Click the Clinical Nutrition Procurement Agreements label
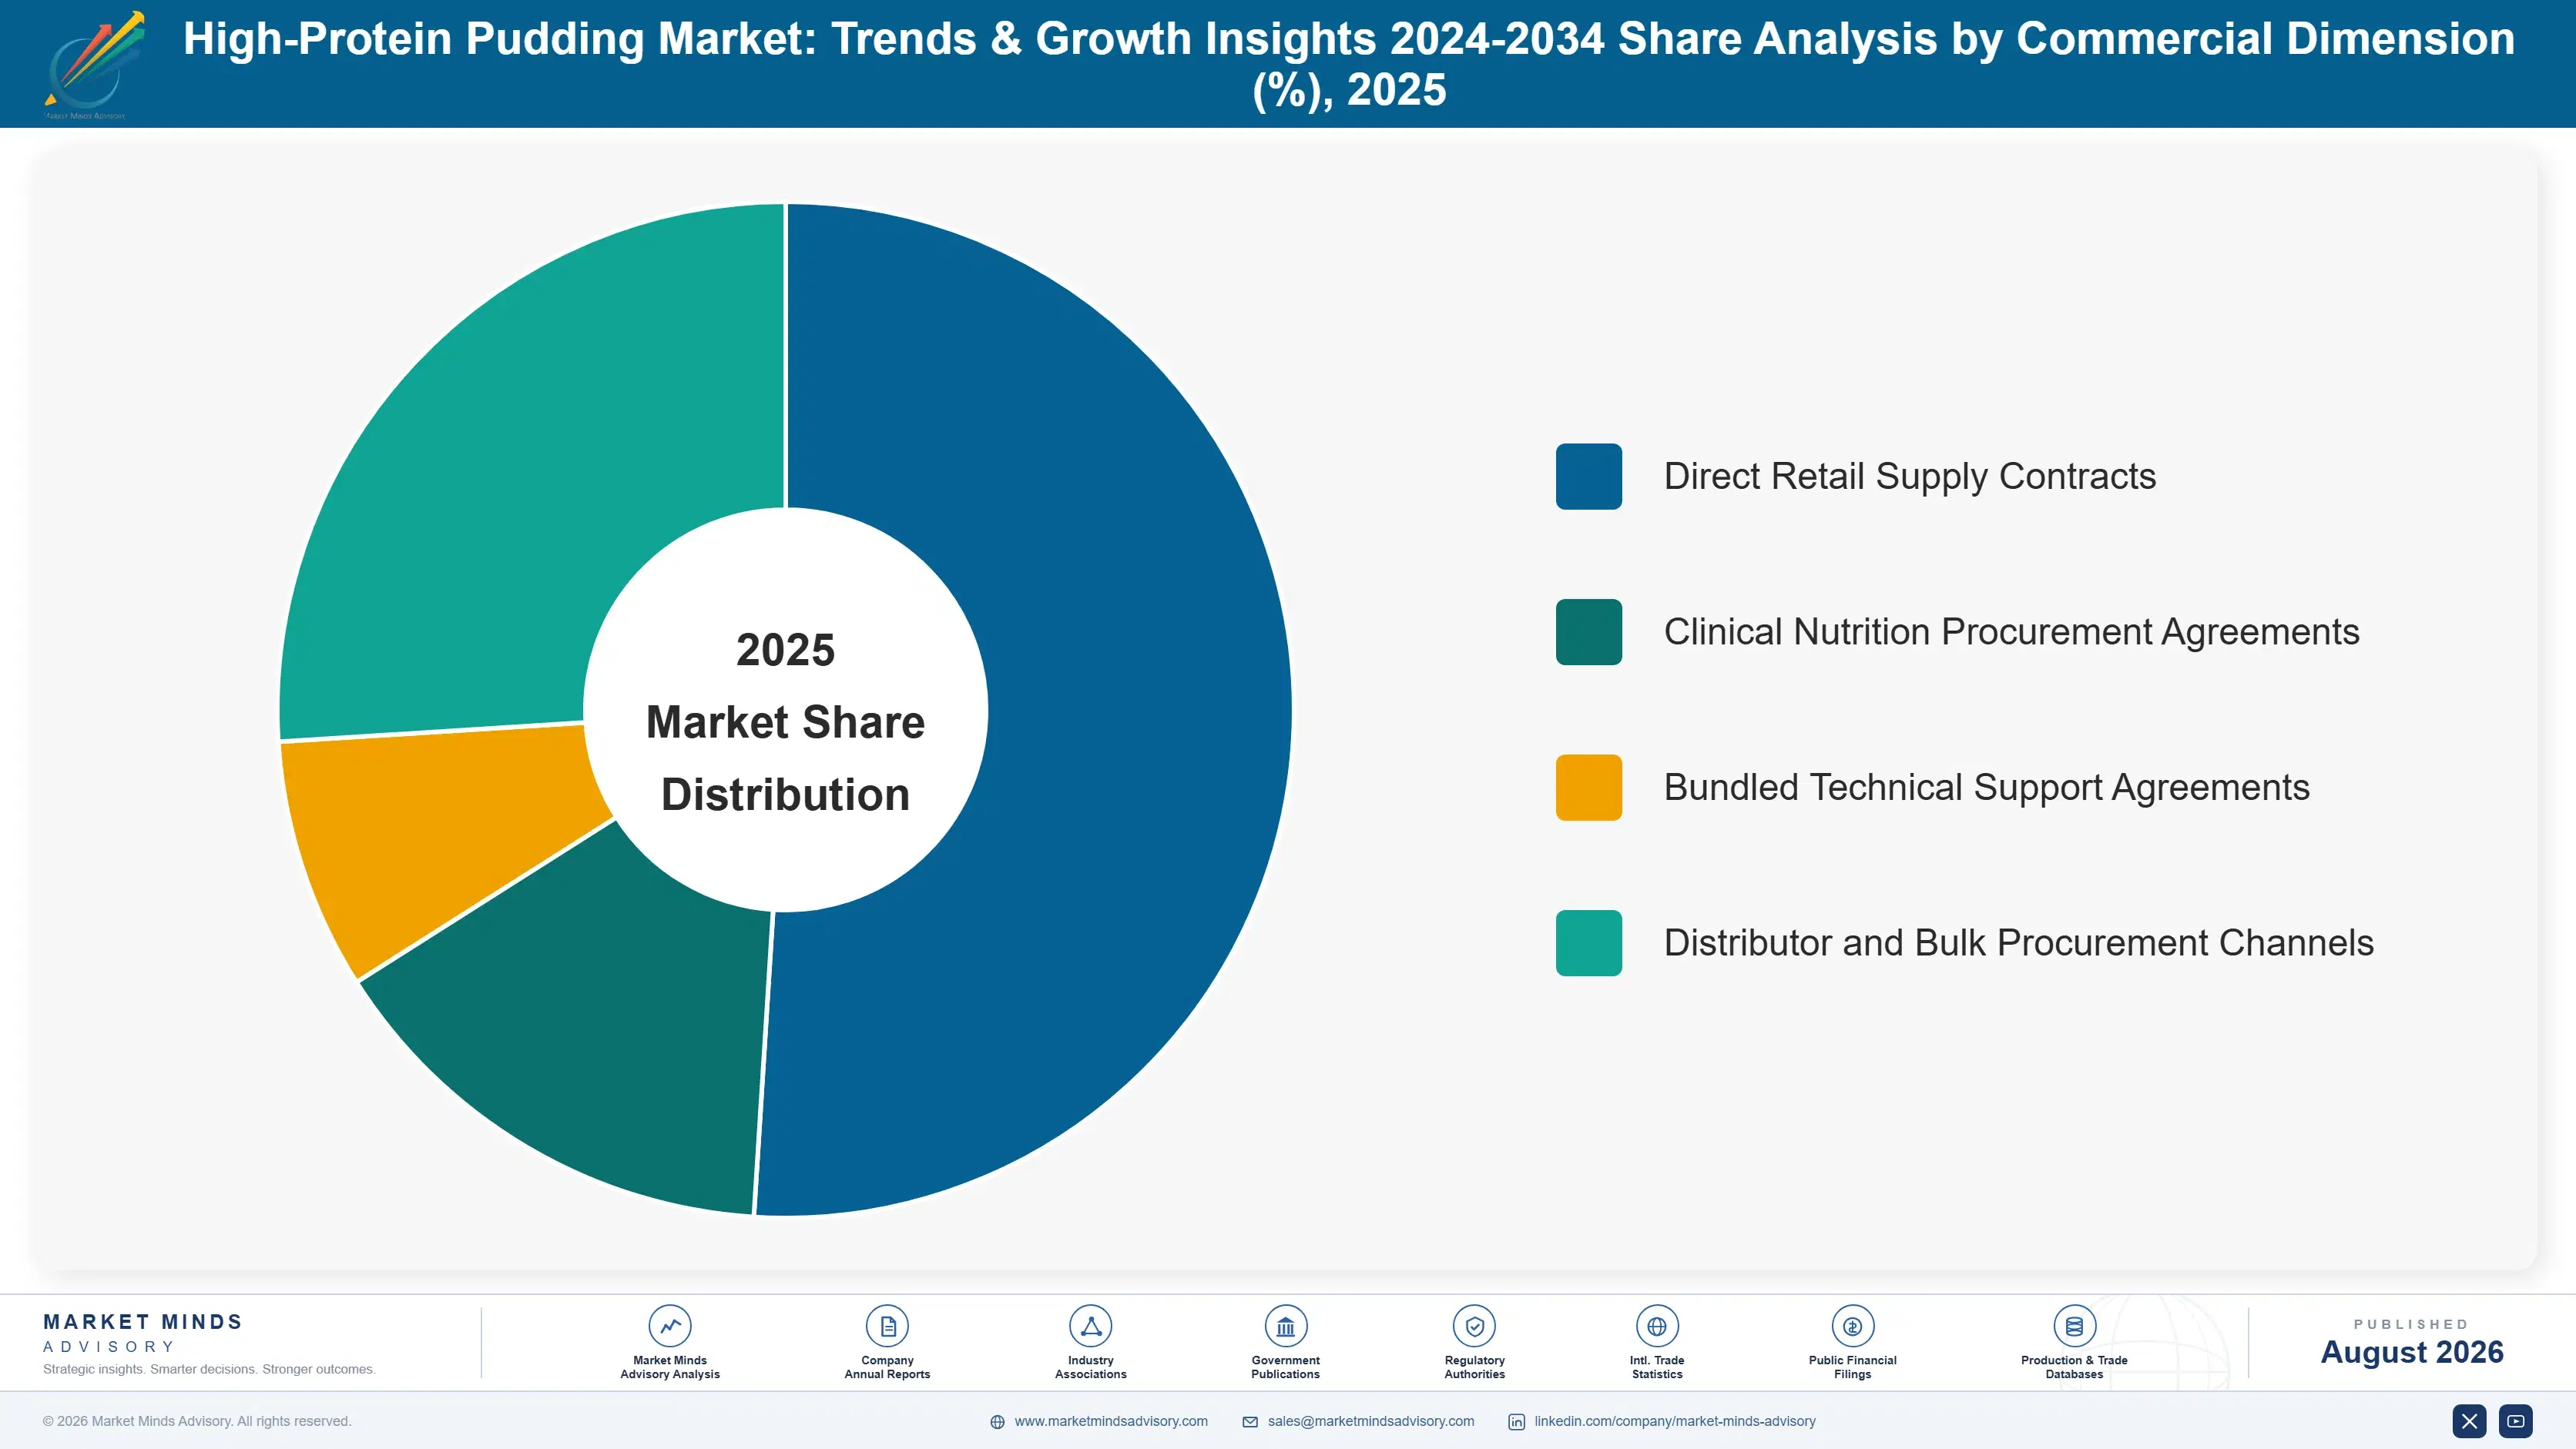Image resolution: width=2576 pixels, height=1449 pixels. [x=2012, y=631]
